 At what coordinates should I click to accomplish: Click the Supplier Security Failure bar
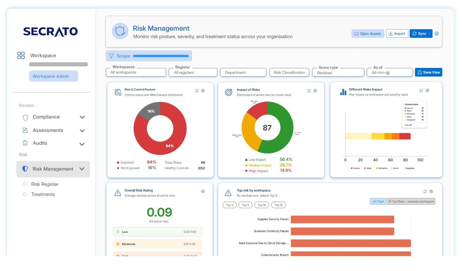coord(342,219)
